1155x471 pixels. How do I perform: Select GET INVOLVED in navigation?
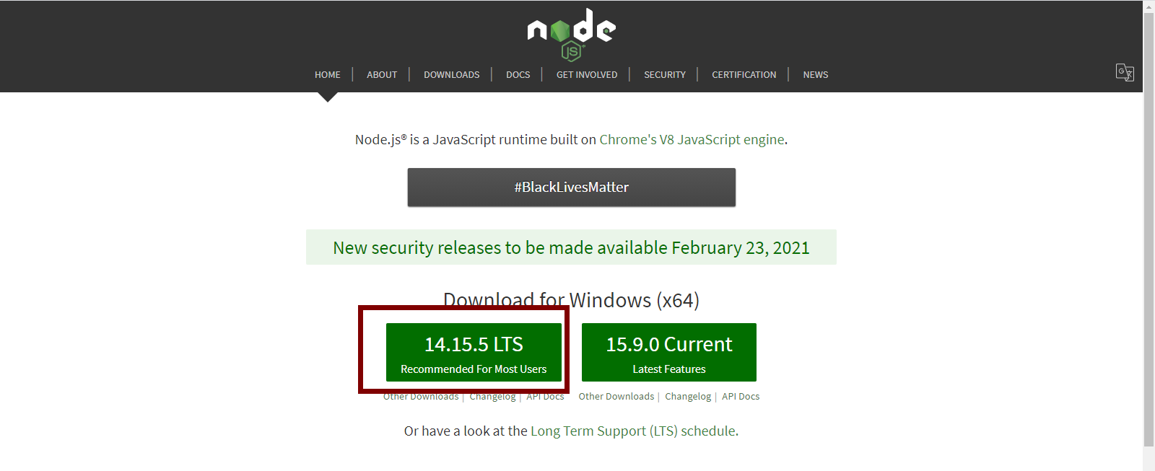587,74
